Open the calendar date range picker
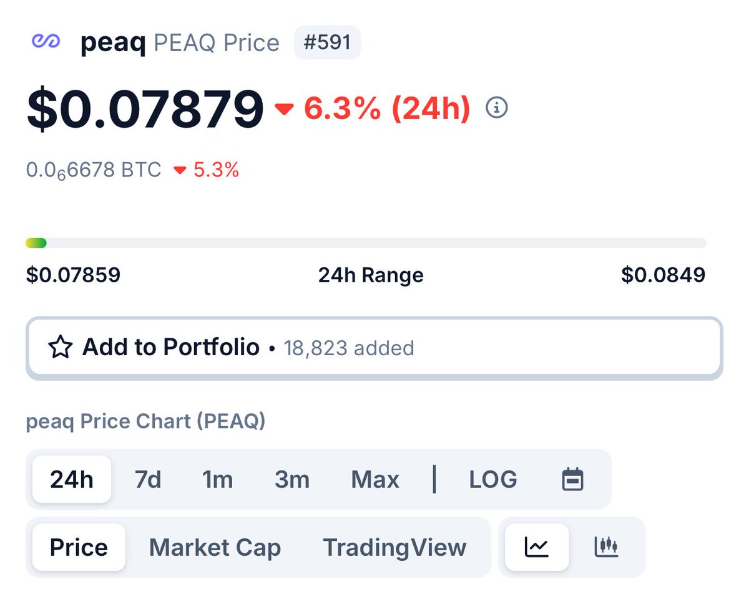Image resolution: width=749 pixels, height=592 pixels. [x=573, y=479]
